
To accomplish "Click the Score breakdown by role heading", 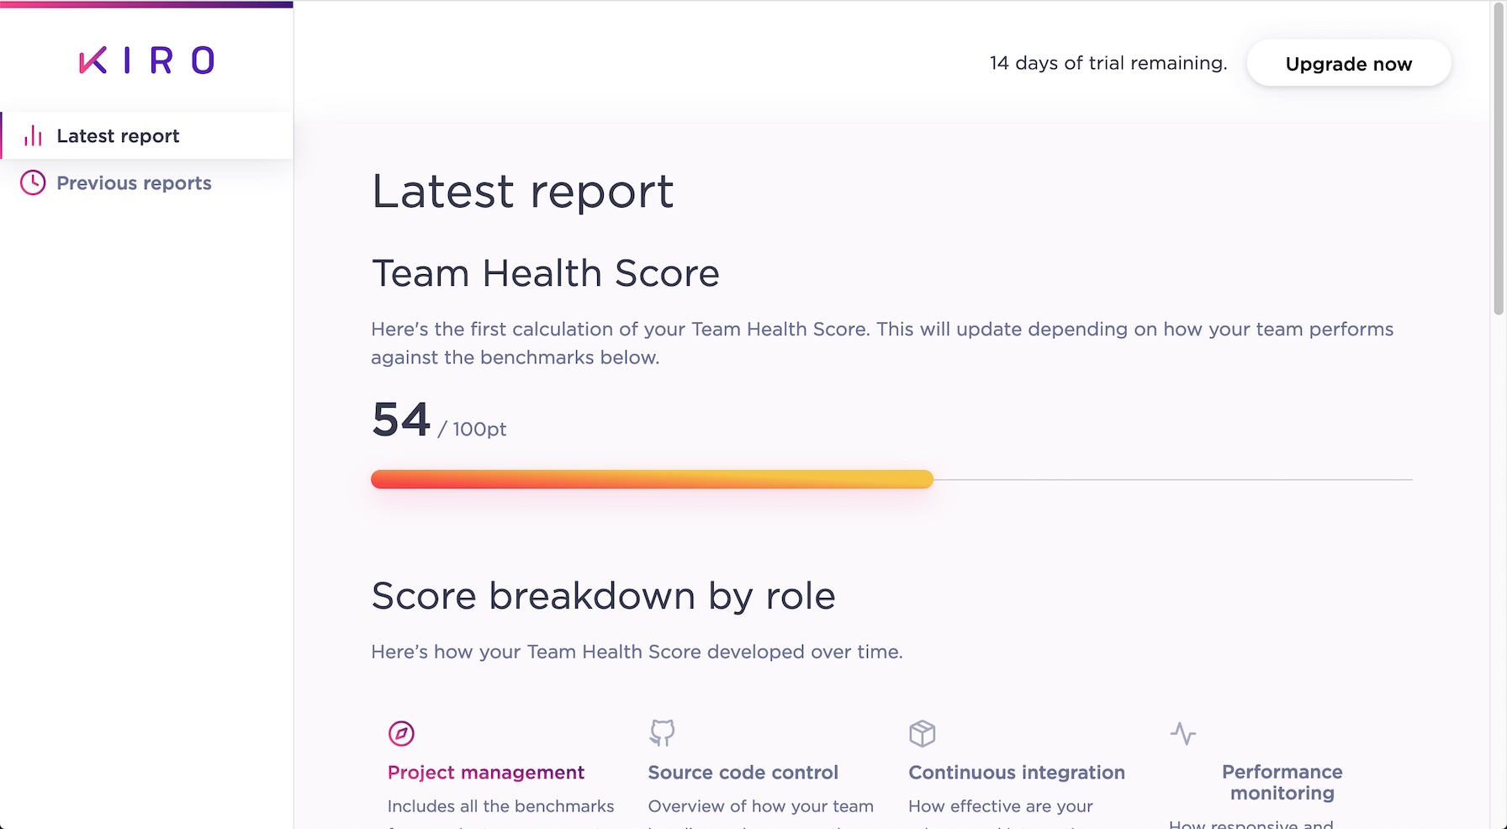I will point(603,596).
